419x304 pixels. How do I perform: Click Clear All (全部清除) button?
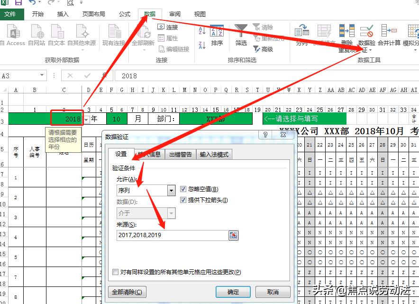pos(127,292)
